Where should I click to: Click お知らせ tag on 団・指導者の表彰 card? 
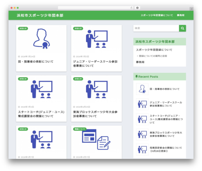[x=23, y=28]
